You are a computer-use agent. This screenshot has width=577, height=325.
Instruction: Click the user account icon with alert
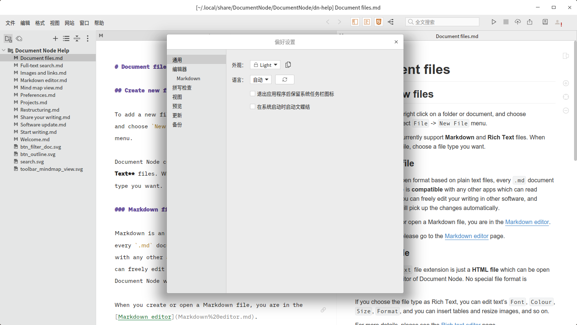[x=558, y=23]
